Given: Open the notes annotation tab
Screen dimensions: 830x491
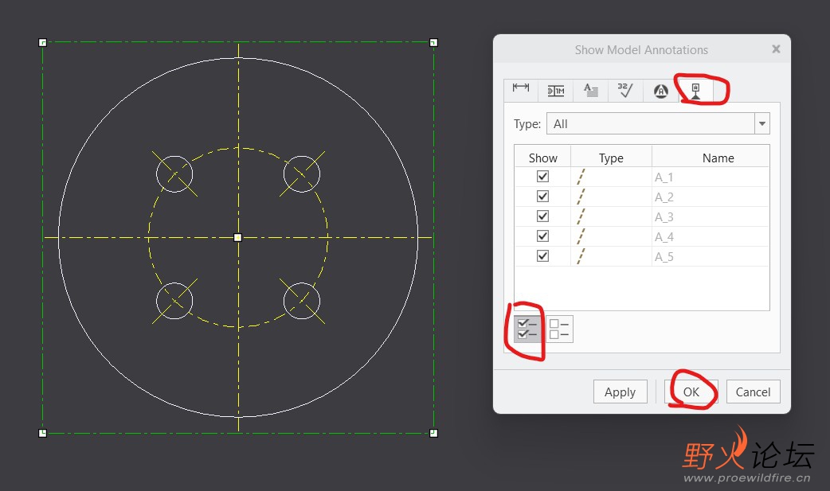Looking at the screenshot, I should click(x=591, y=91).
